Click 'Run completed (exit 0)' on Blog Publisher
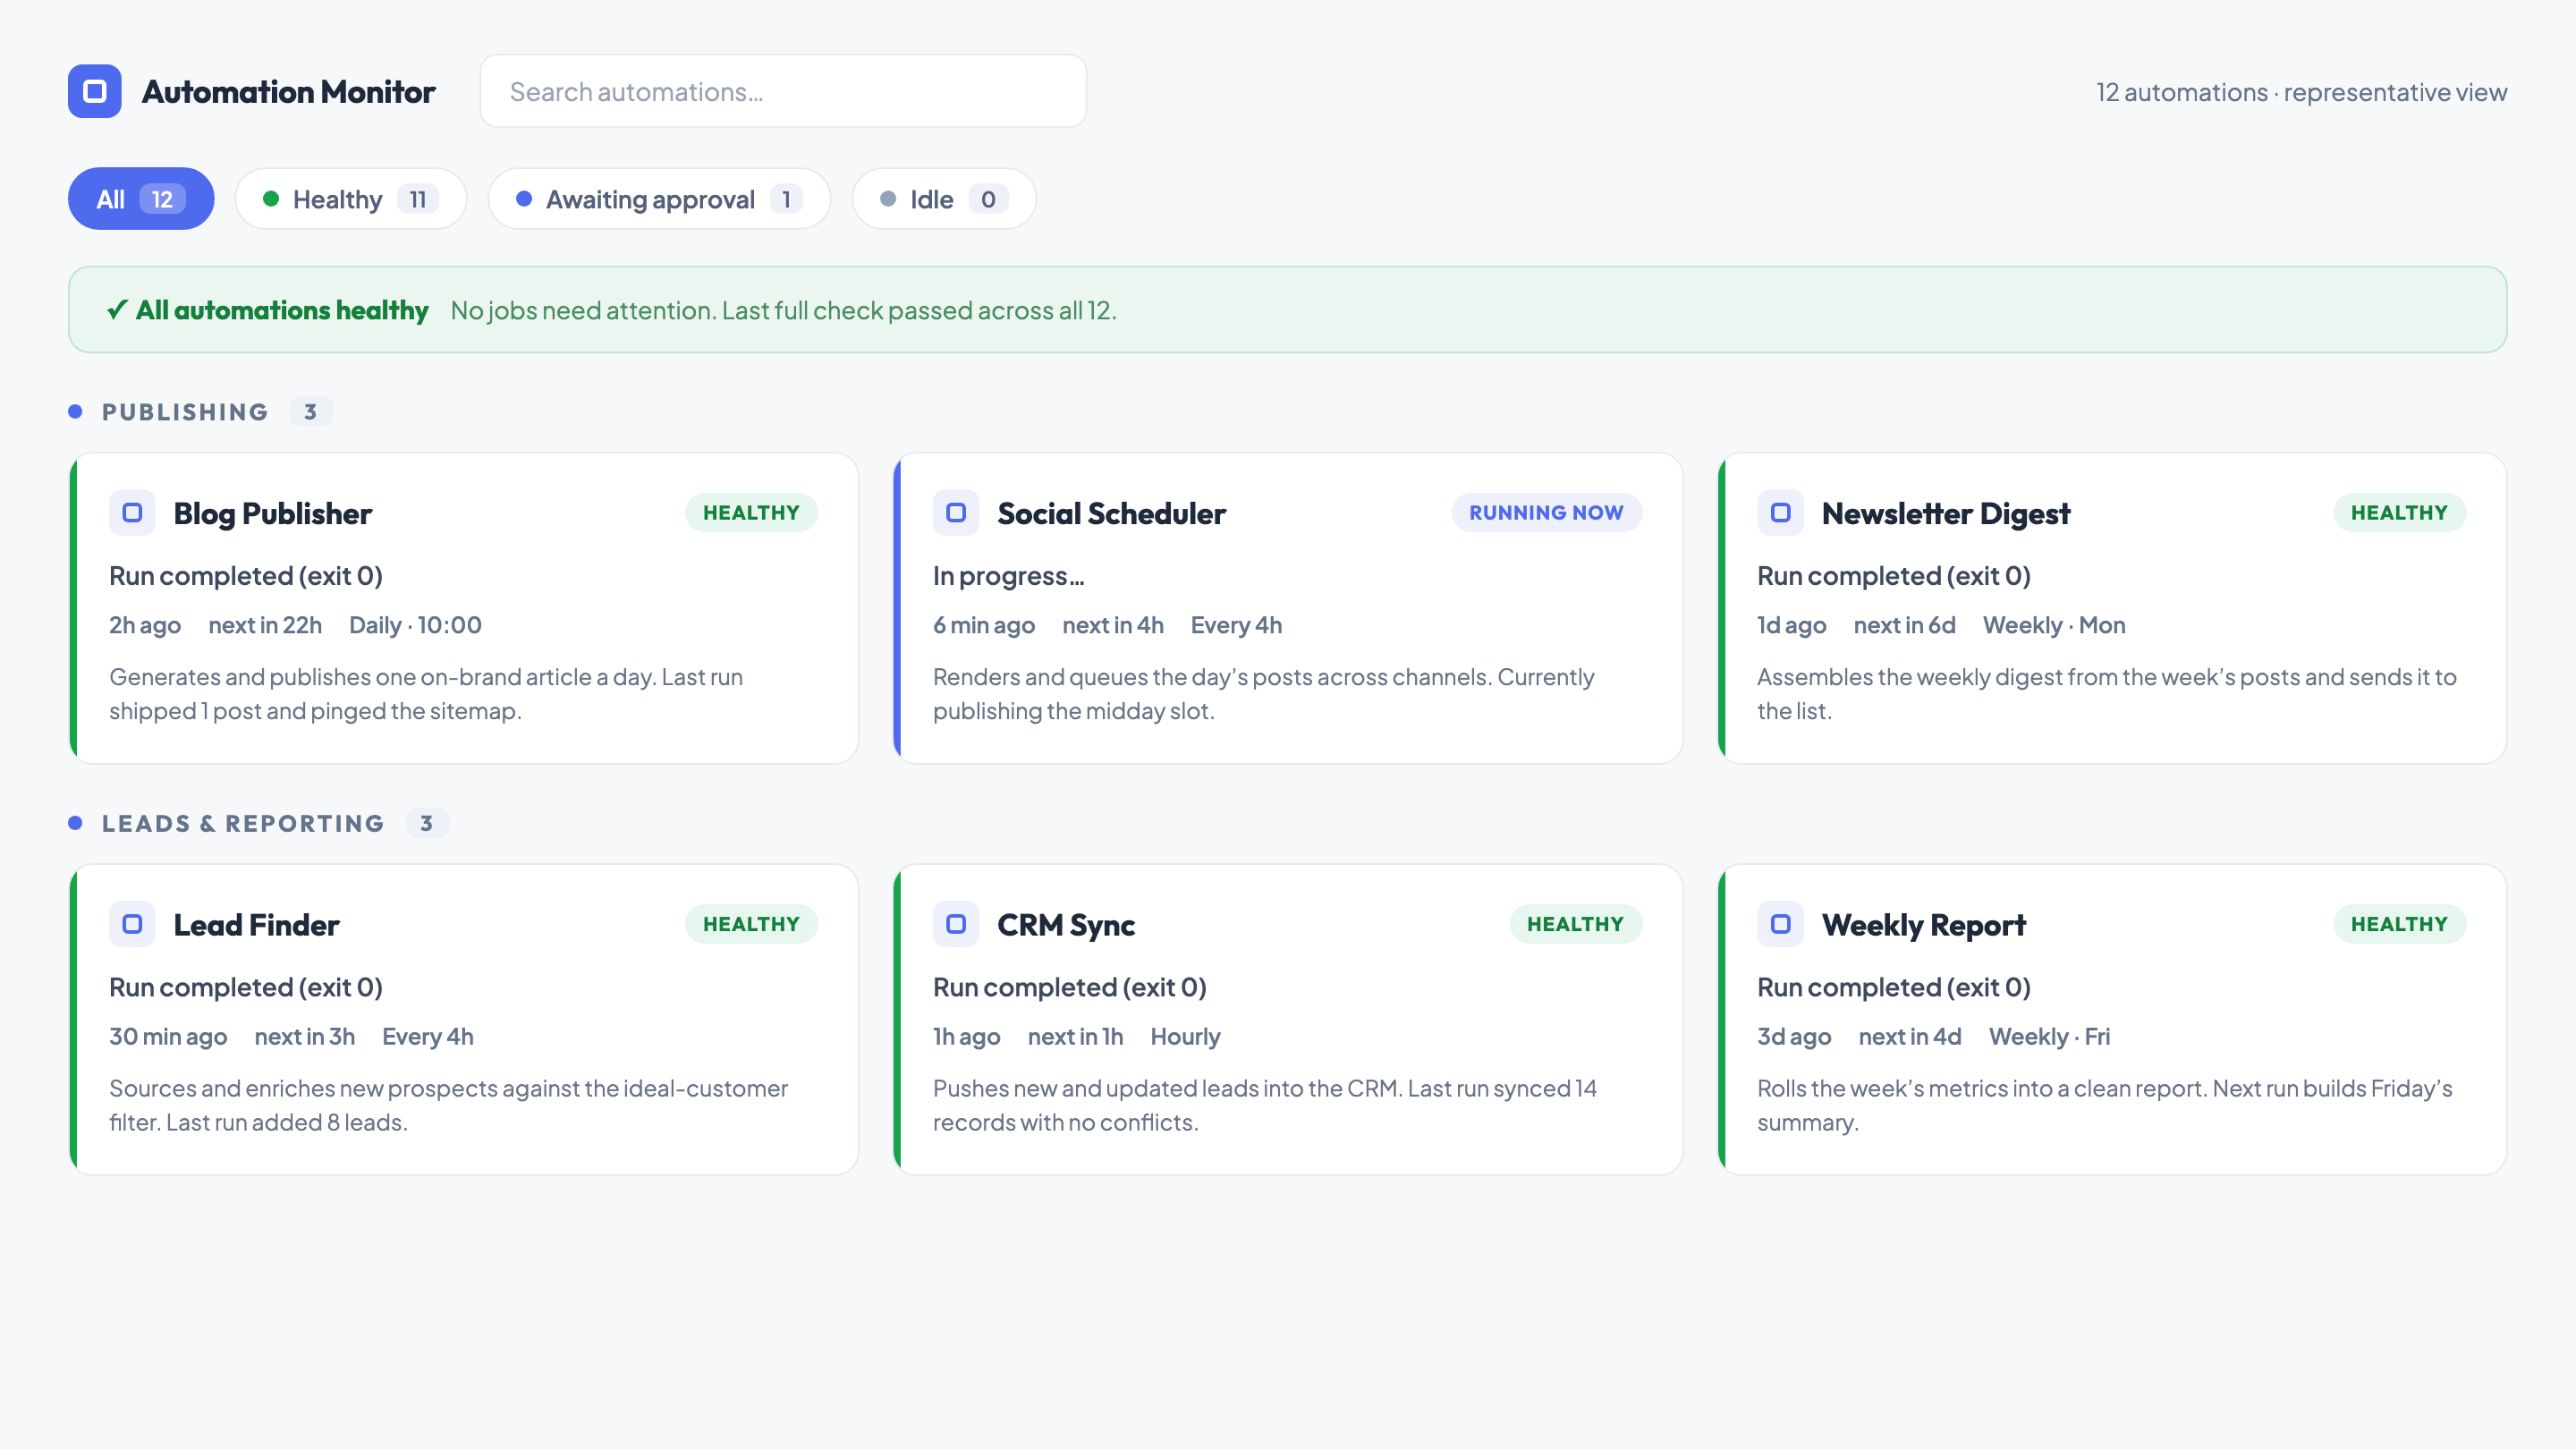The height and width of the screenshot is (1449, 2576). (x=245, y=576)
